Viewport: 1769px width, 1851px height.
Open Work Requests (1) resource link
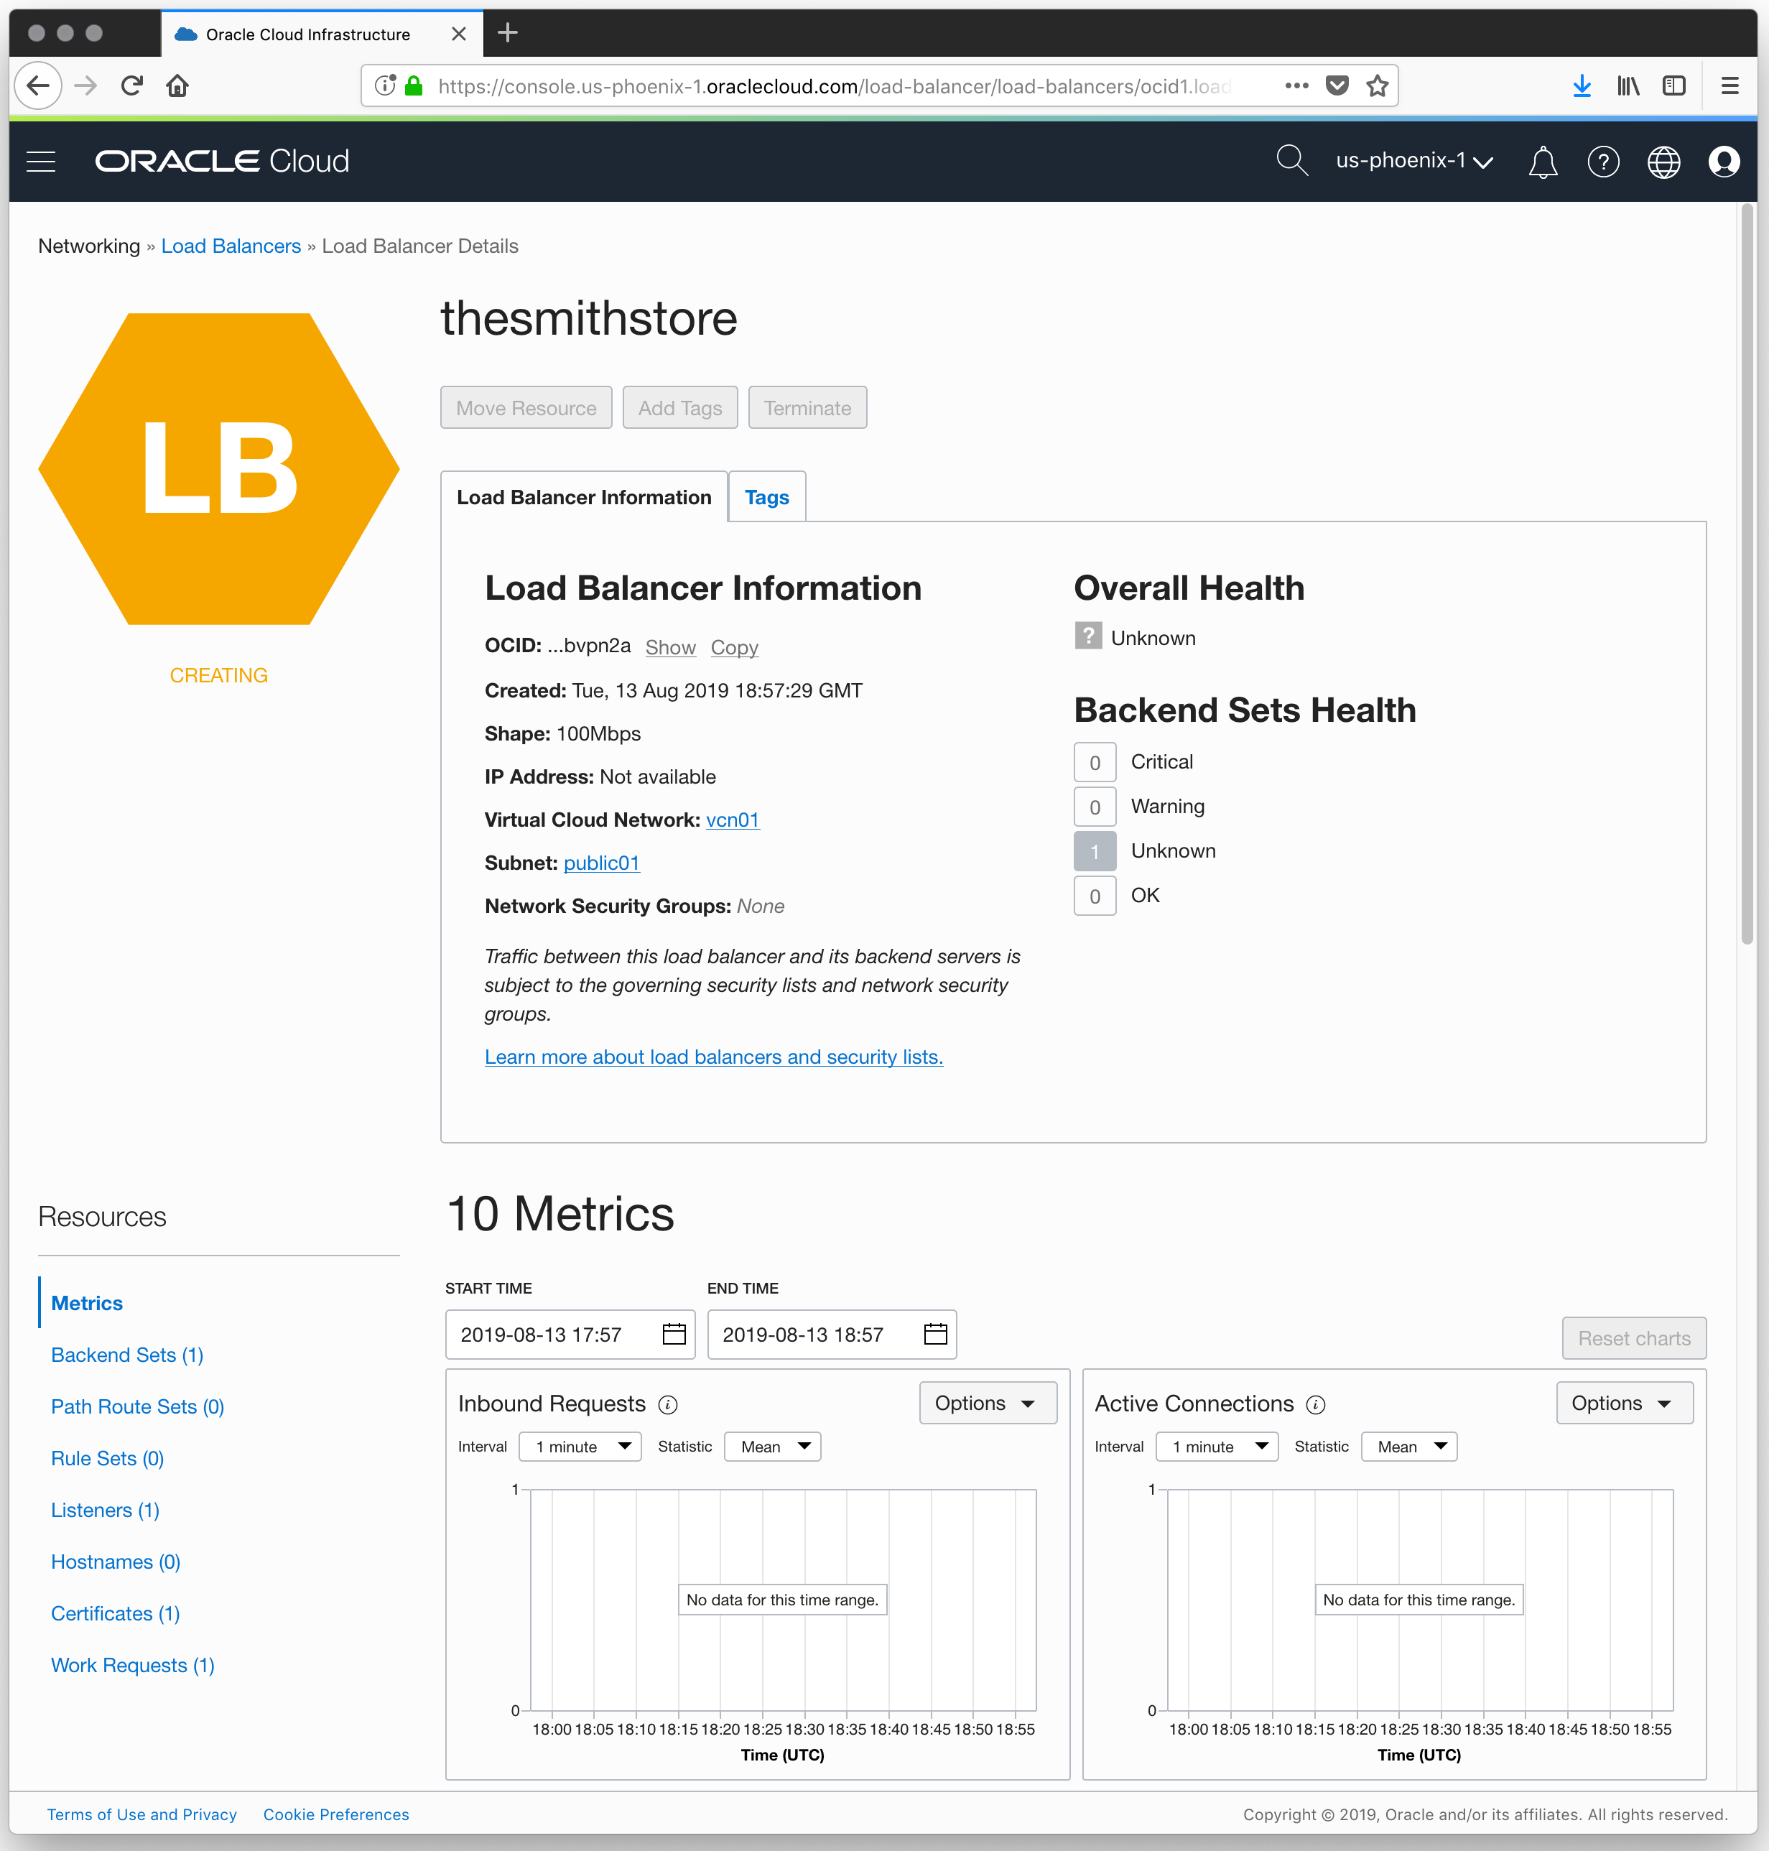point(132,1665)
